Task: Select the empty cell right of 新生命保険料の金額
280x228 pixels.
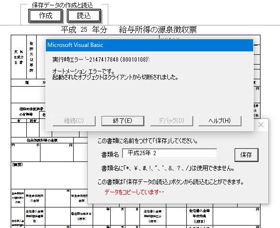Action: point(58,198)
